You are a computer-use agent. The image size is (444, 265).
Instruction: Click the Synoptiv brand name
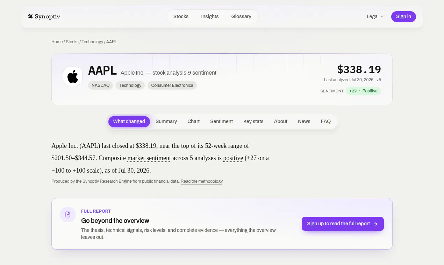(x=47, y=16)
